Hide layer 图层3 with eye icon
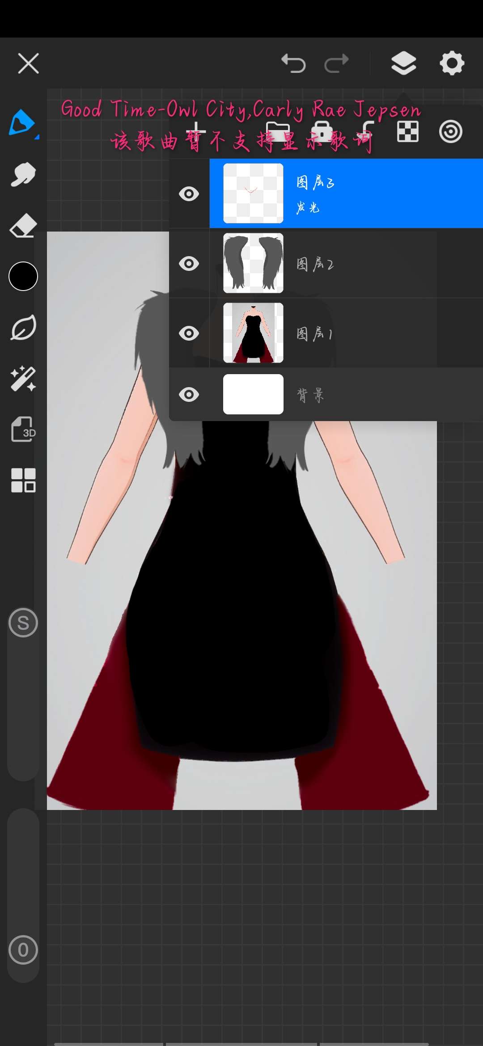The image size is (483, 1046). pos(189,194)
